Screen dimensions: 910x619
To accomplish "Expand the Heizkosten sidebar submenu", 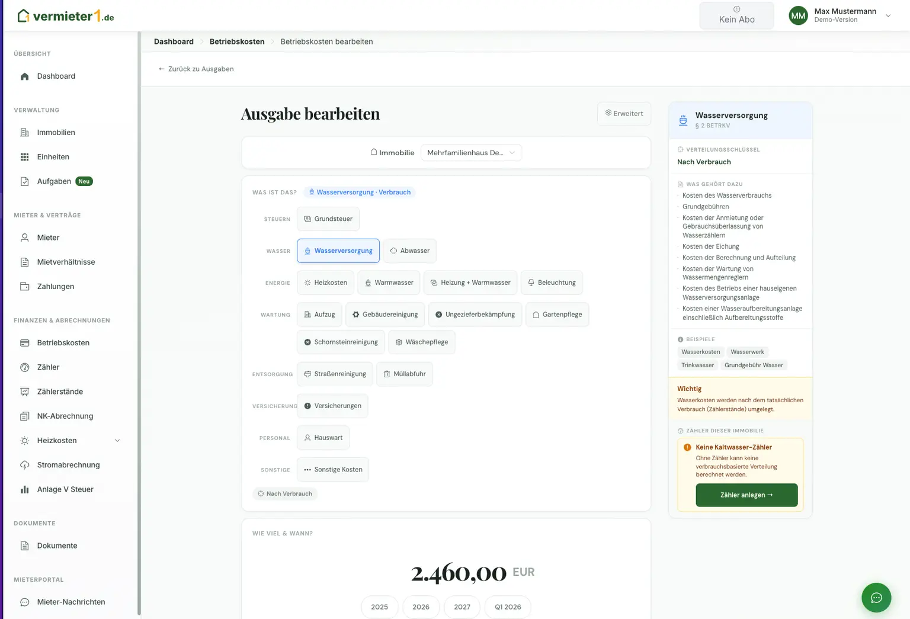I will pyautogui.click(x=117, y=441).
